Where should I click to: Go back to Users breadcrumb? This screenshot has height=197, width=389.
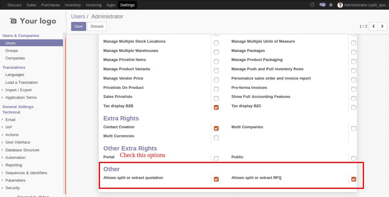pyautogui.click(x=78, y=17)
